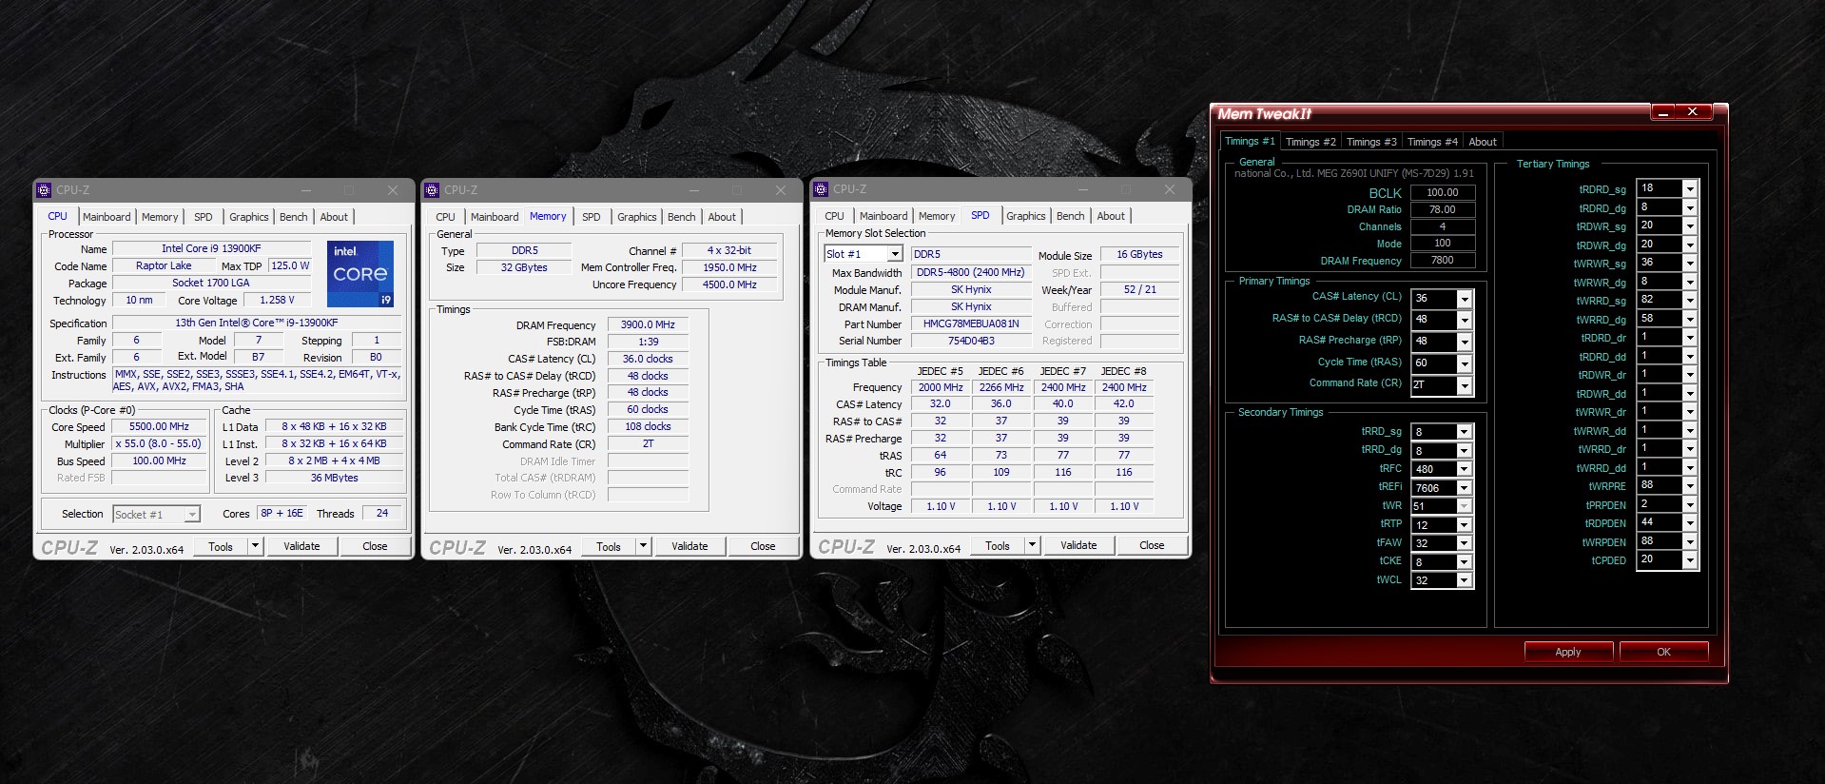
Task: Click the CPU-Z icon in the CPU window title bar
Action: coord(44,190)
